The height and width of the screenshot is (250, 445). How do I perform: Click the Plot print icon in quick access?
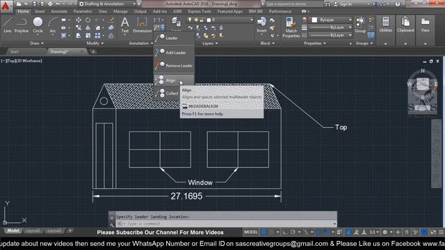[x=50, y=4]
